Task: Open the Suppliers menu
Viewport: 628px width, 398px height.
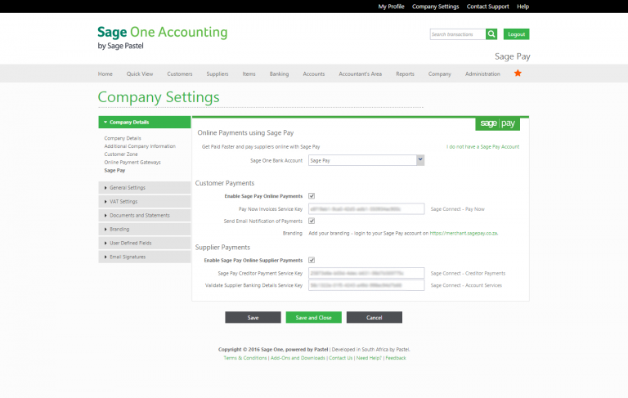Action: [218, 74]
